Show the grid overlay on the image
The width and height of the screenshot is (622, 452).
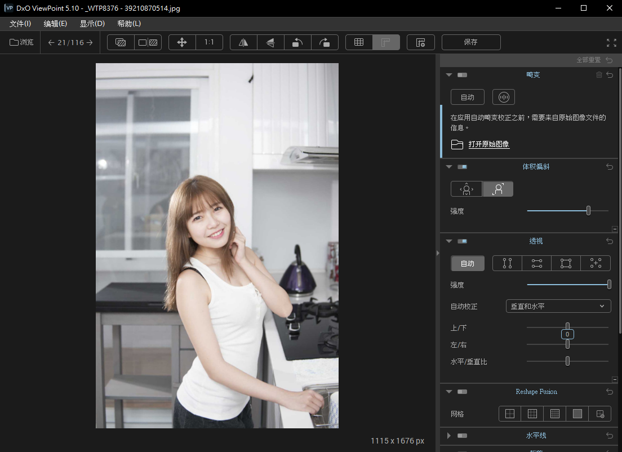point(359,42)
